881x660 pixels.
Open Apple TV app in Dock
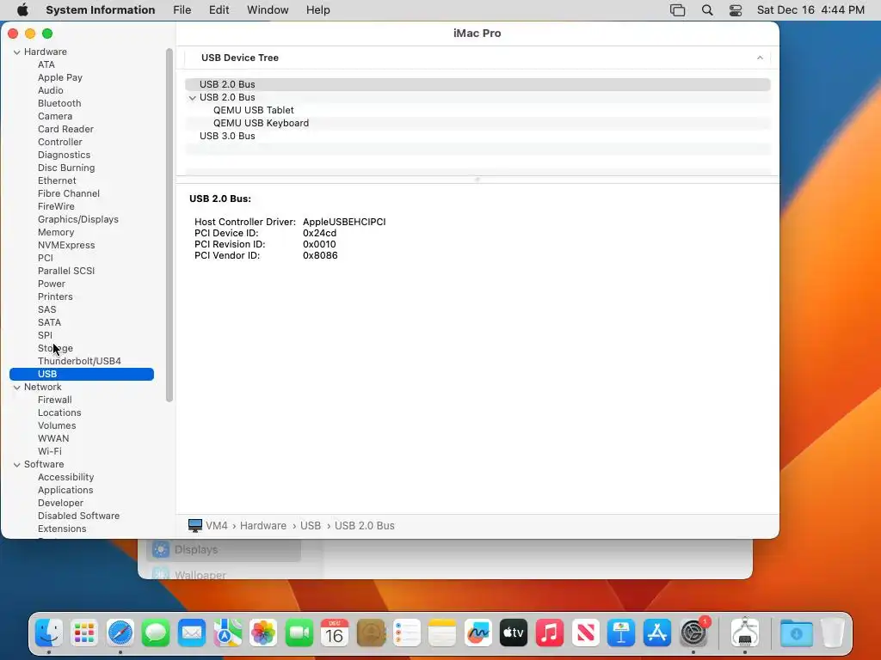click(514, 633)
